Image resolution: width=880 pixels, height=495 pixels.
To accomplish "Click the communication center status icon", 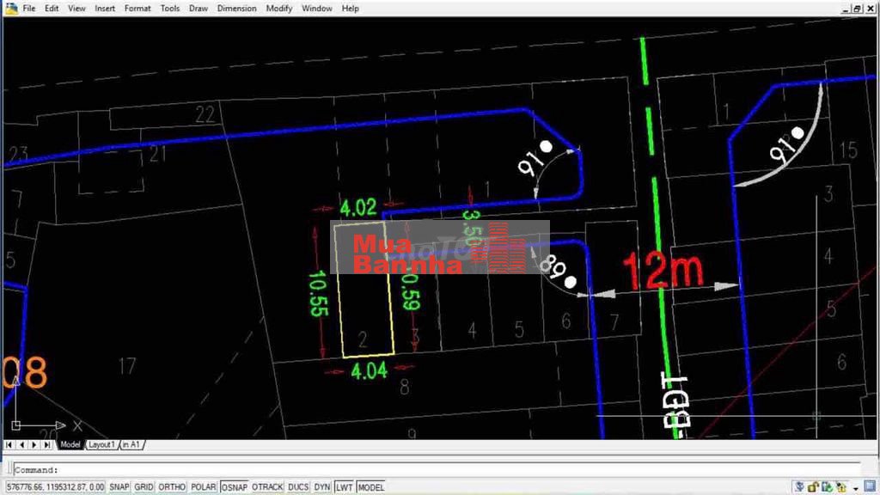I will [798, 487].
